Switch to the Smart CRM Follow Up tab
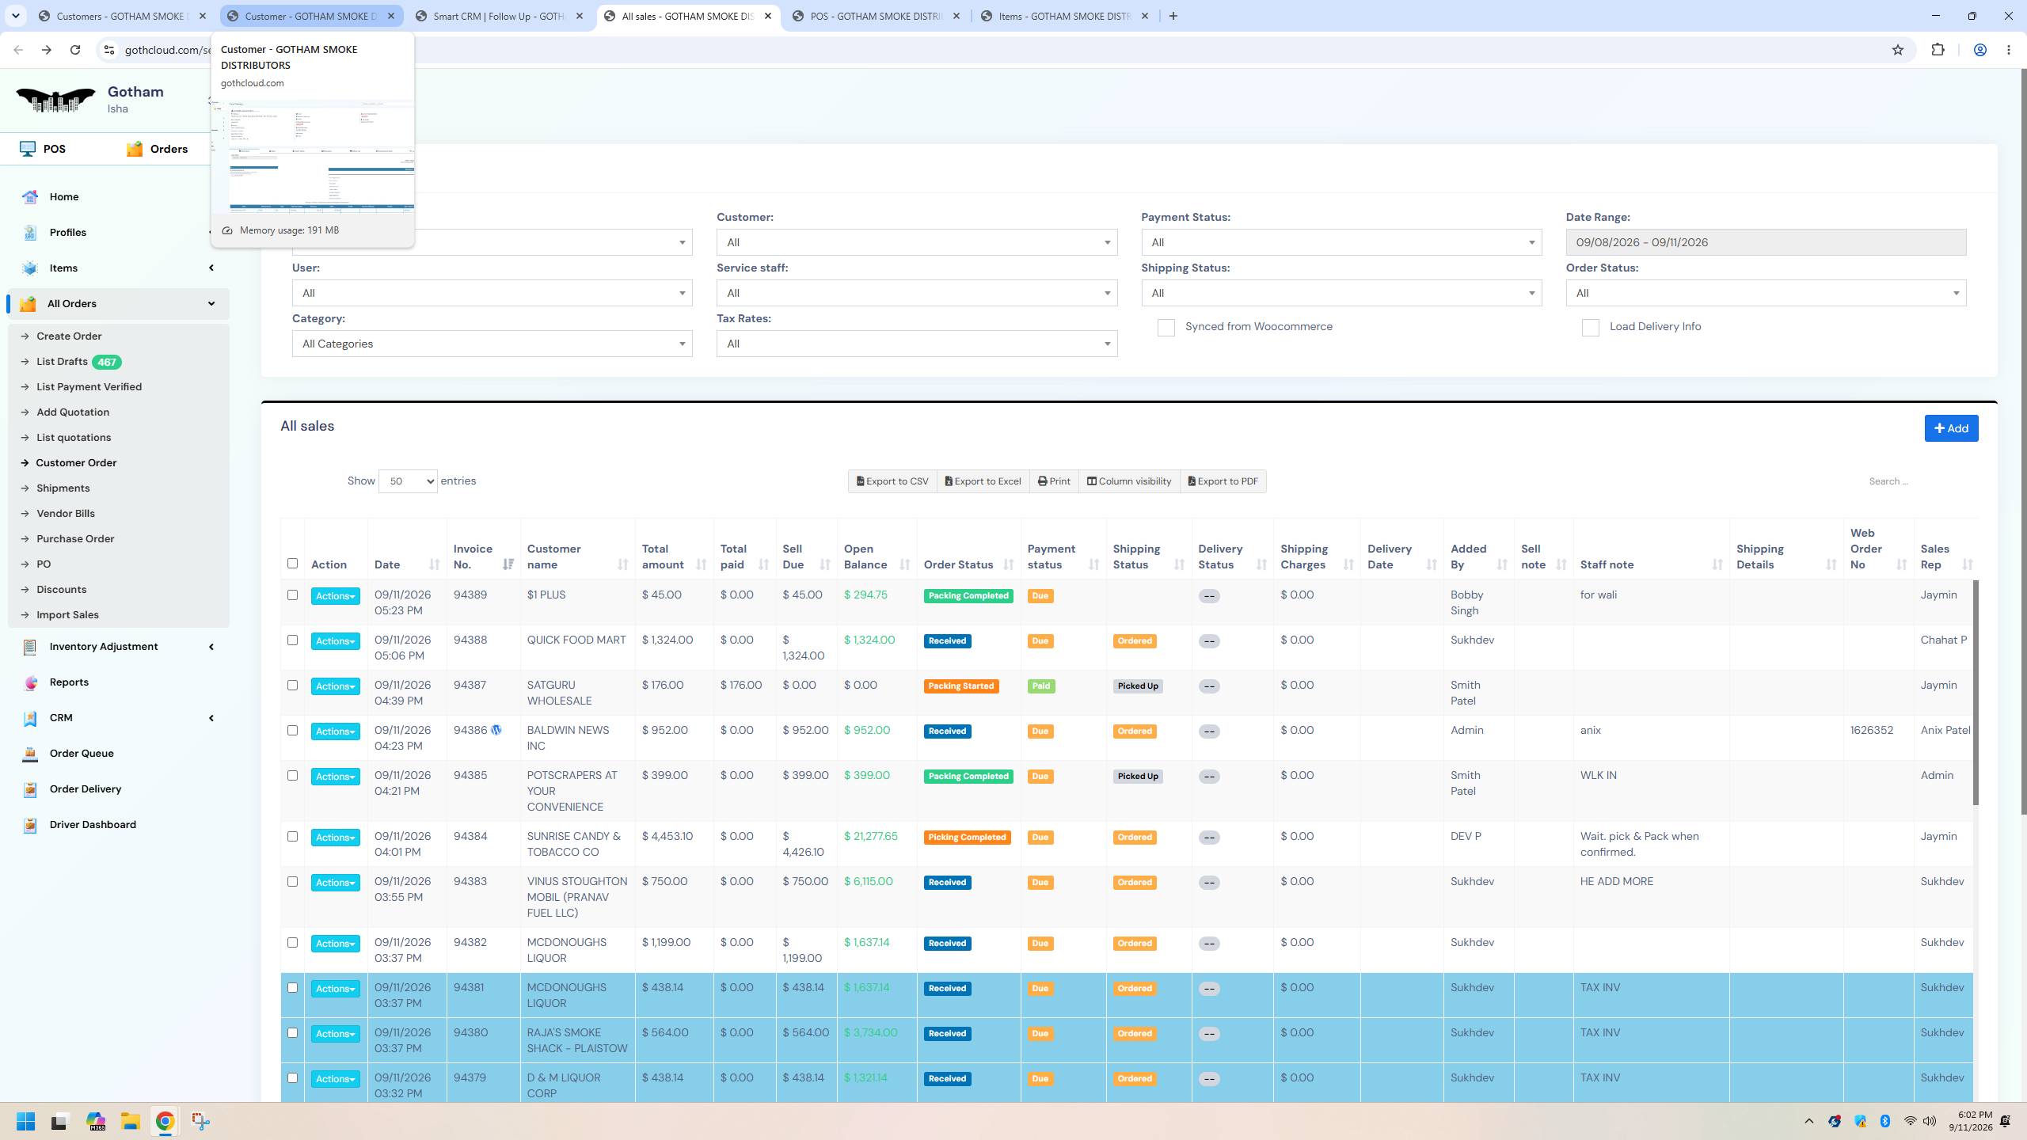 coord(500,16)
